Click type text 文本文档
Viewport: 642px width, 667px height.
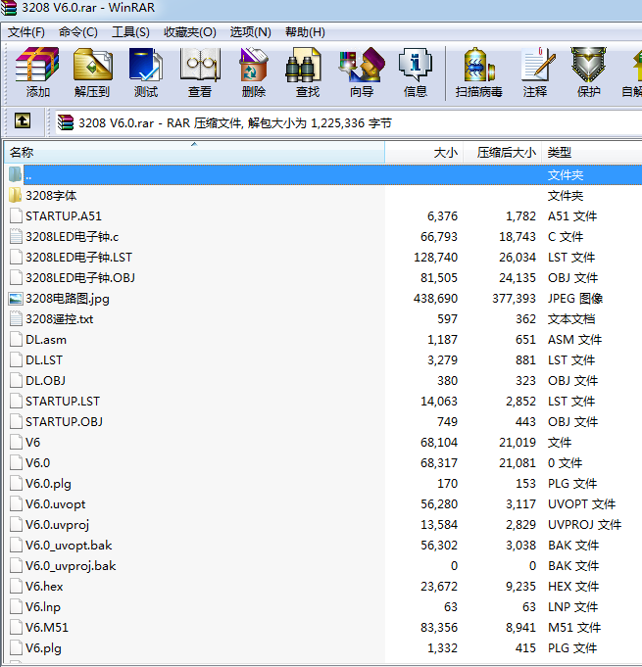click(x=571, y=319)
